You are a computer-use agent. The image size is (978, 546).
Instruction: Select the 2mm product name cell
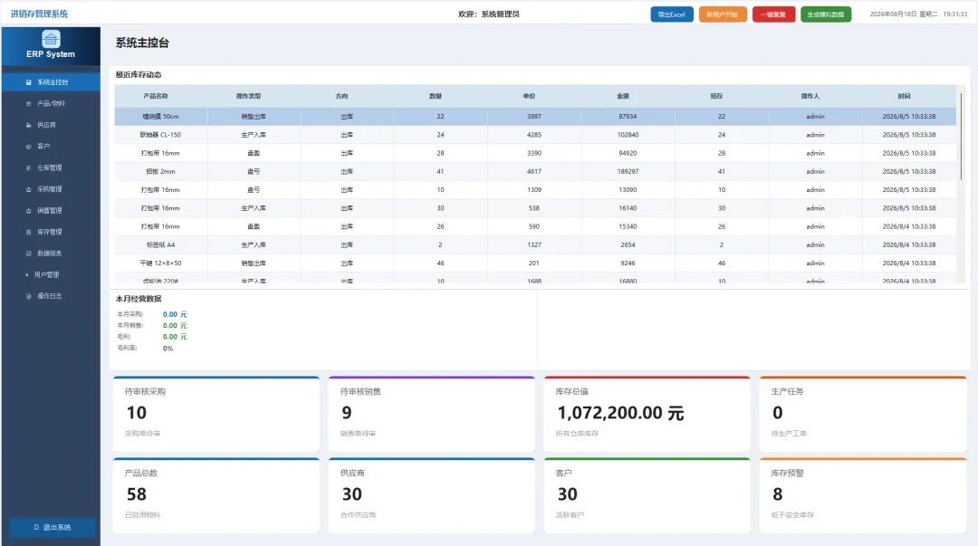point(161,172)
